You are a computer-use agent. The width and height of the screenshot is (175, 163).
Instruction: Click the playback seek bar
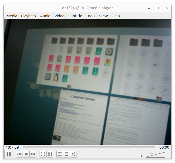tap(89, 147)
